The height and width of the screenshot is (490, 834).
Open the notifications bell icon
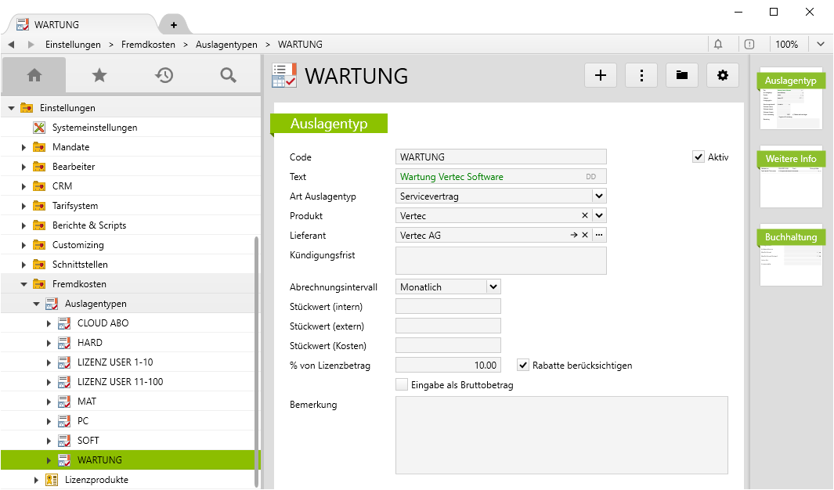point(718,45)
